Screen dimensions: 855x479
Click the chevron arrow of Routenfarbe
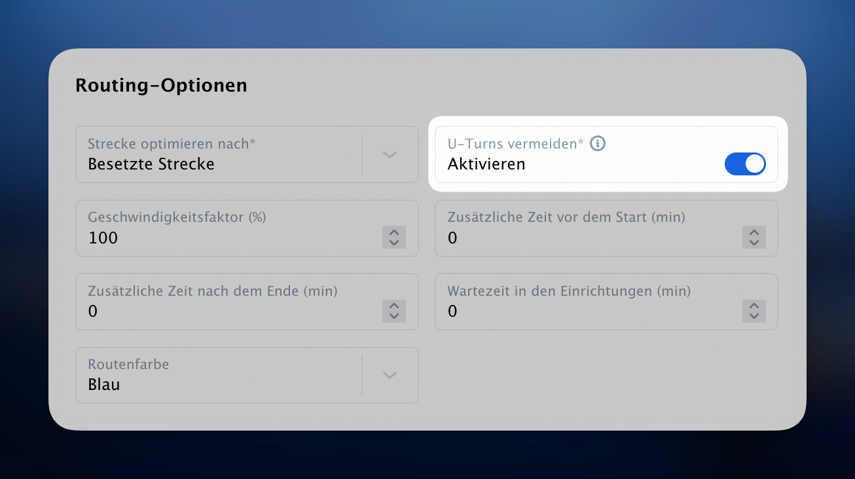[390, 375]
